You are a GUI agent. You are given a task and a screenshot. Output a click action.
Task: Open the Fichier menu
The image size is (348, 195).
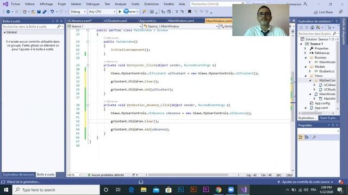point(16,4)
